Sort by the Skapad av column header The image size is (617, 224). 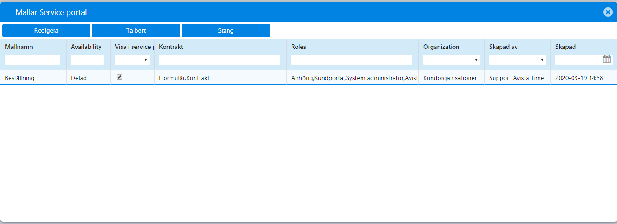(503, 47)
